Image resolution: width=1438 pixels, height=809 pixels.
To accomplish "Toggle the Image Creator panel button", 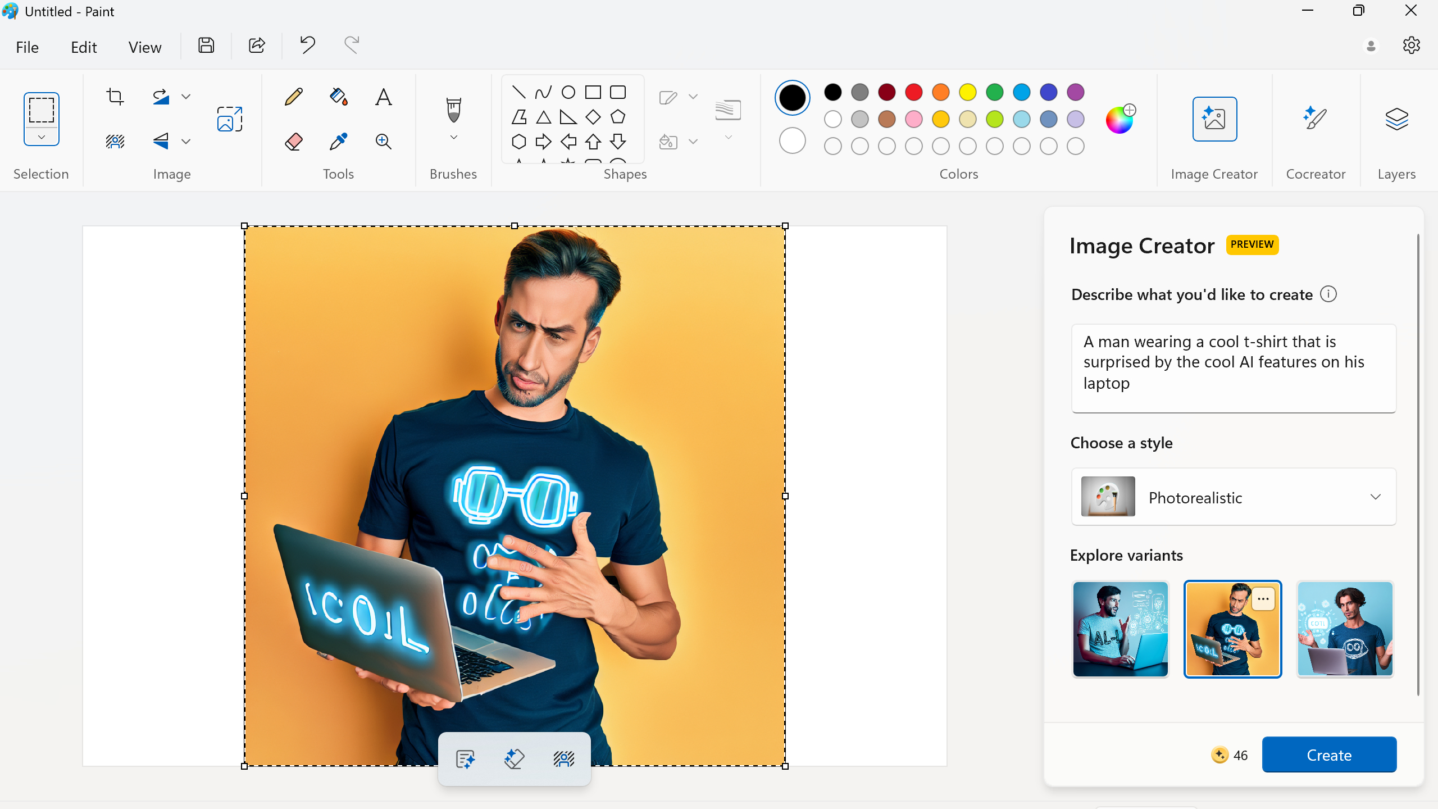I will [x=1214, y=119].
